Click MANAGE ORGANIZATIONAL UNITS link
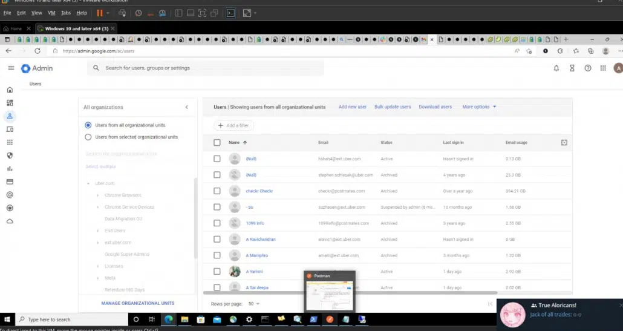The height and width of the screenshot is (331, 623). pos(138,303)
